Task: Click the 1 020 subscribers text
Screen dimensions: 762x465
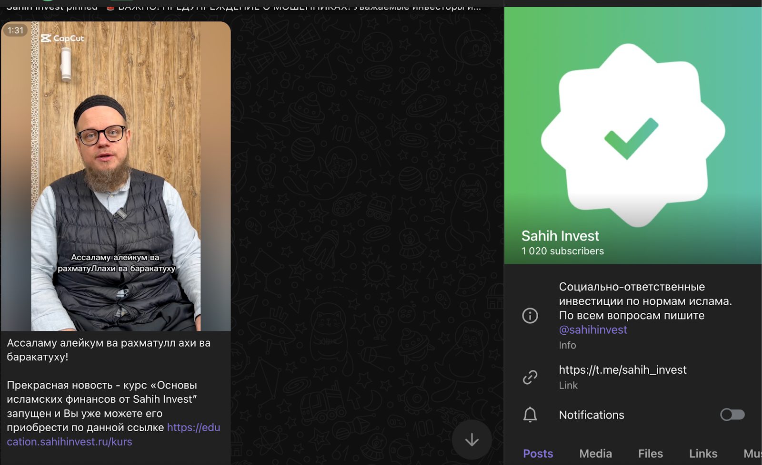Action: 562,251
